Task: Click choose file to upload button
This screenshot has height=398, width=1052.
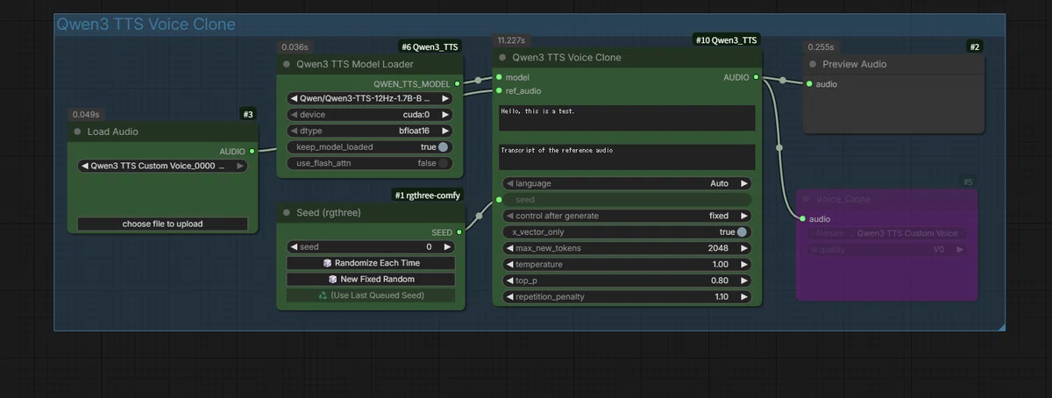Action: (x=162, y=224)
